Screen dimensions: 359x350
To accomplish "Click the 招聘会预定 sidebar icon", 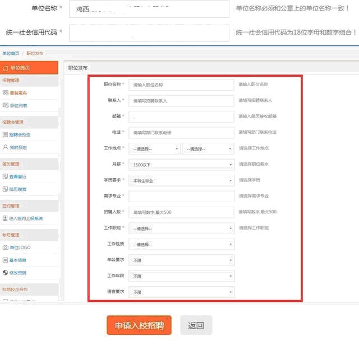I will (x=6, y=135).
